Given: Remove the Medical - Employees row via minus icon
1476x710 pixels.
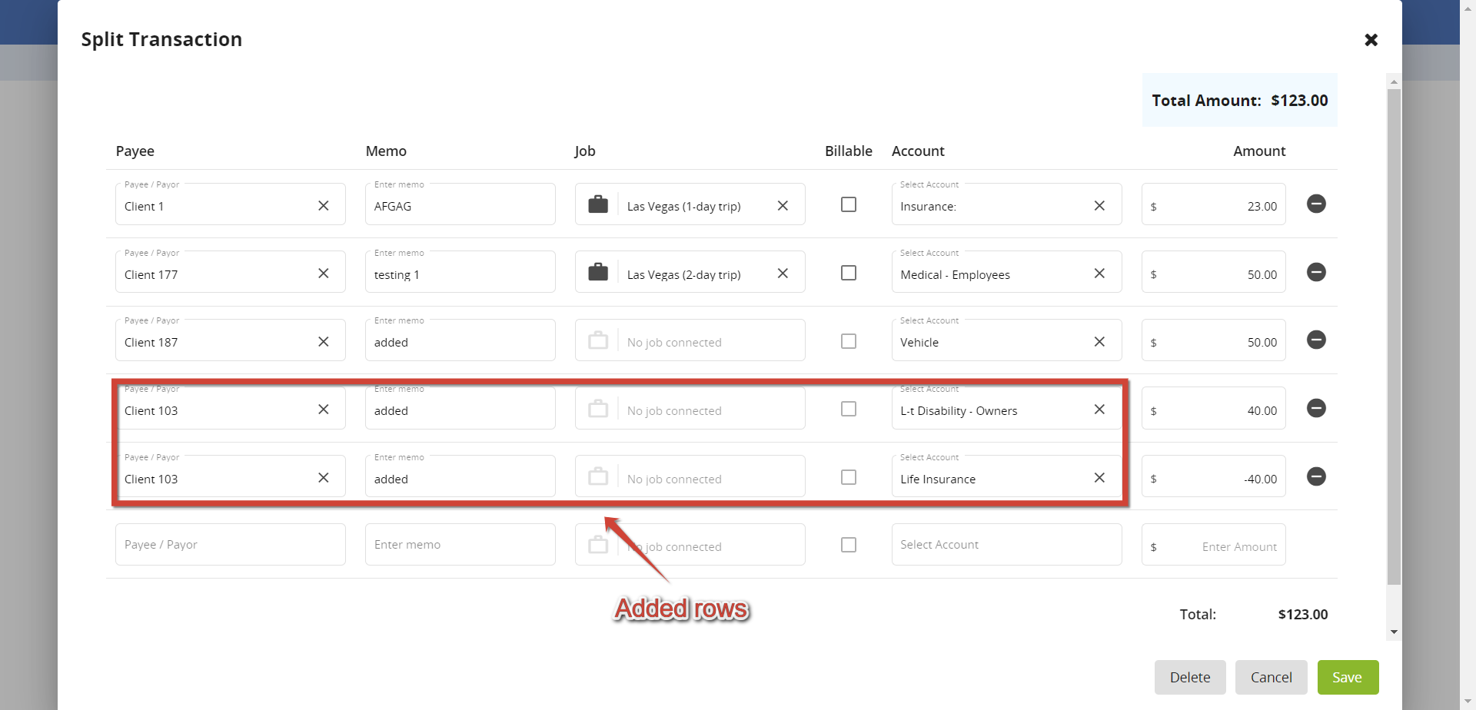Looking at the screenshot, I should (x=1316, y=271).
